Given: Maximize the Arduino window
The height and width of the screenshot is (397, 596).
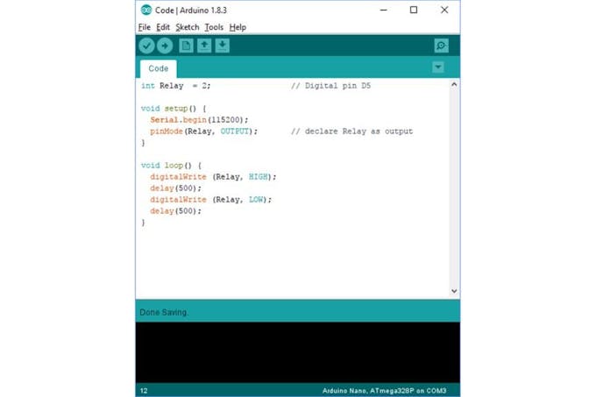Looking at the screenshot, I should tap(414, 10).
